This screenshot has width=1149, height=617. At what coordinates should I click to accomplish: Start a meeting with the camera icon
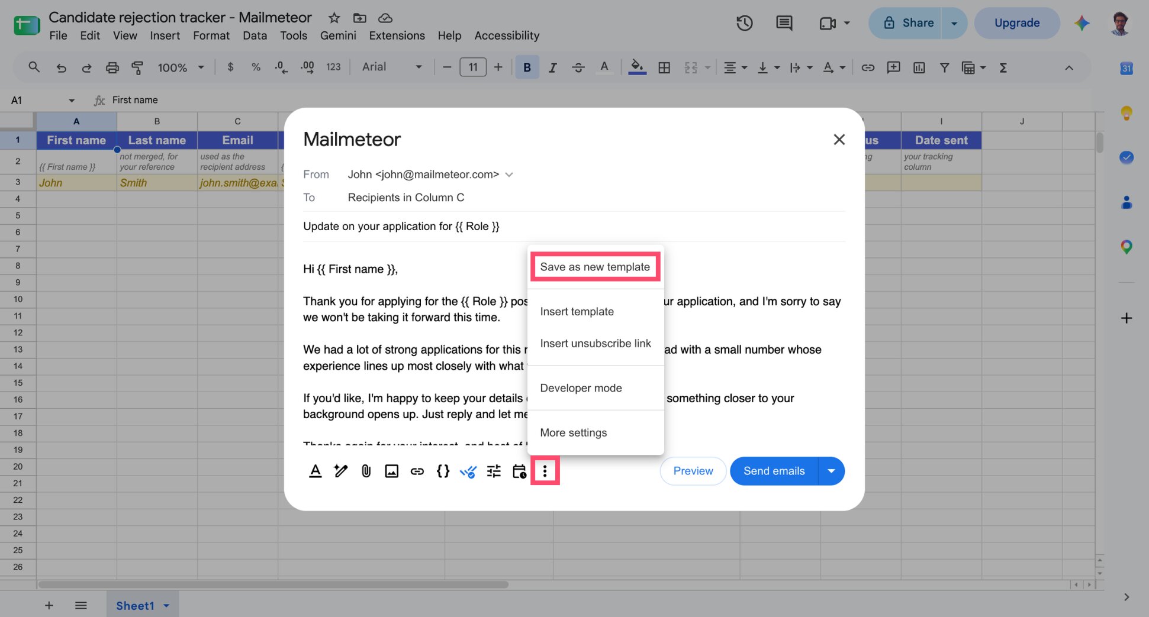coord(828,23)
